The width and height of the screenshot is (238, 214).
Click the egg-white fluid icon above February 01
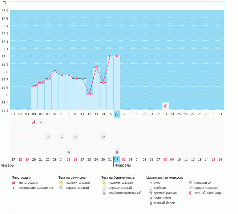coord(117,152)
